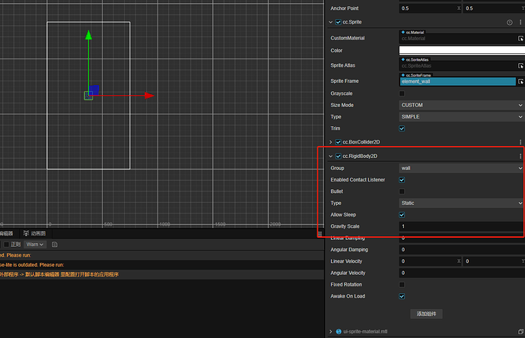
Task: Click the Sprite Frame asset picker icon
Action: click(x=520, y=81)
